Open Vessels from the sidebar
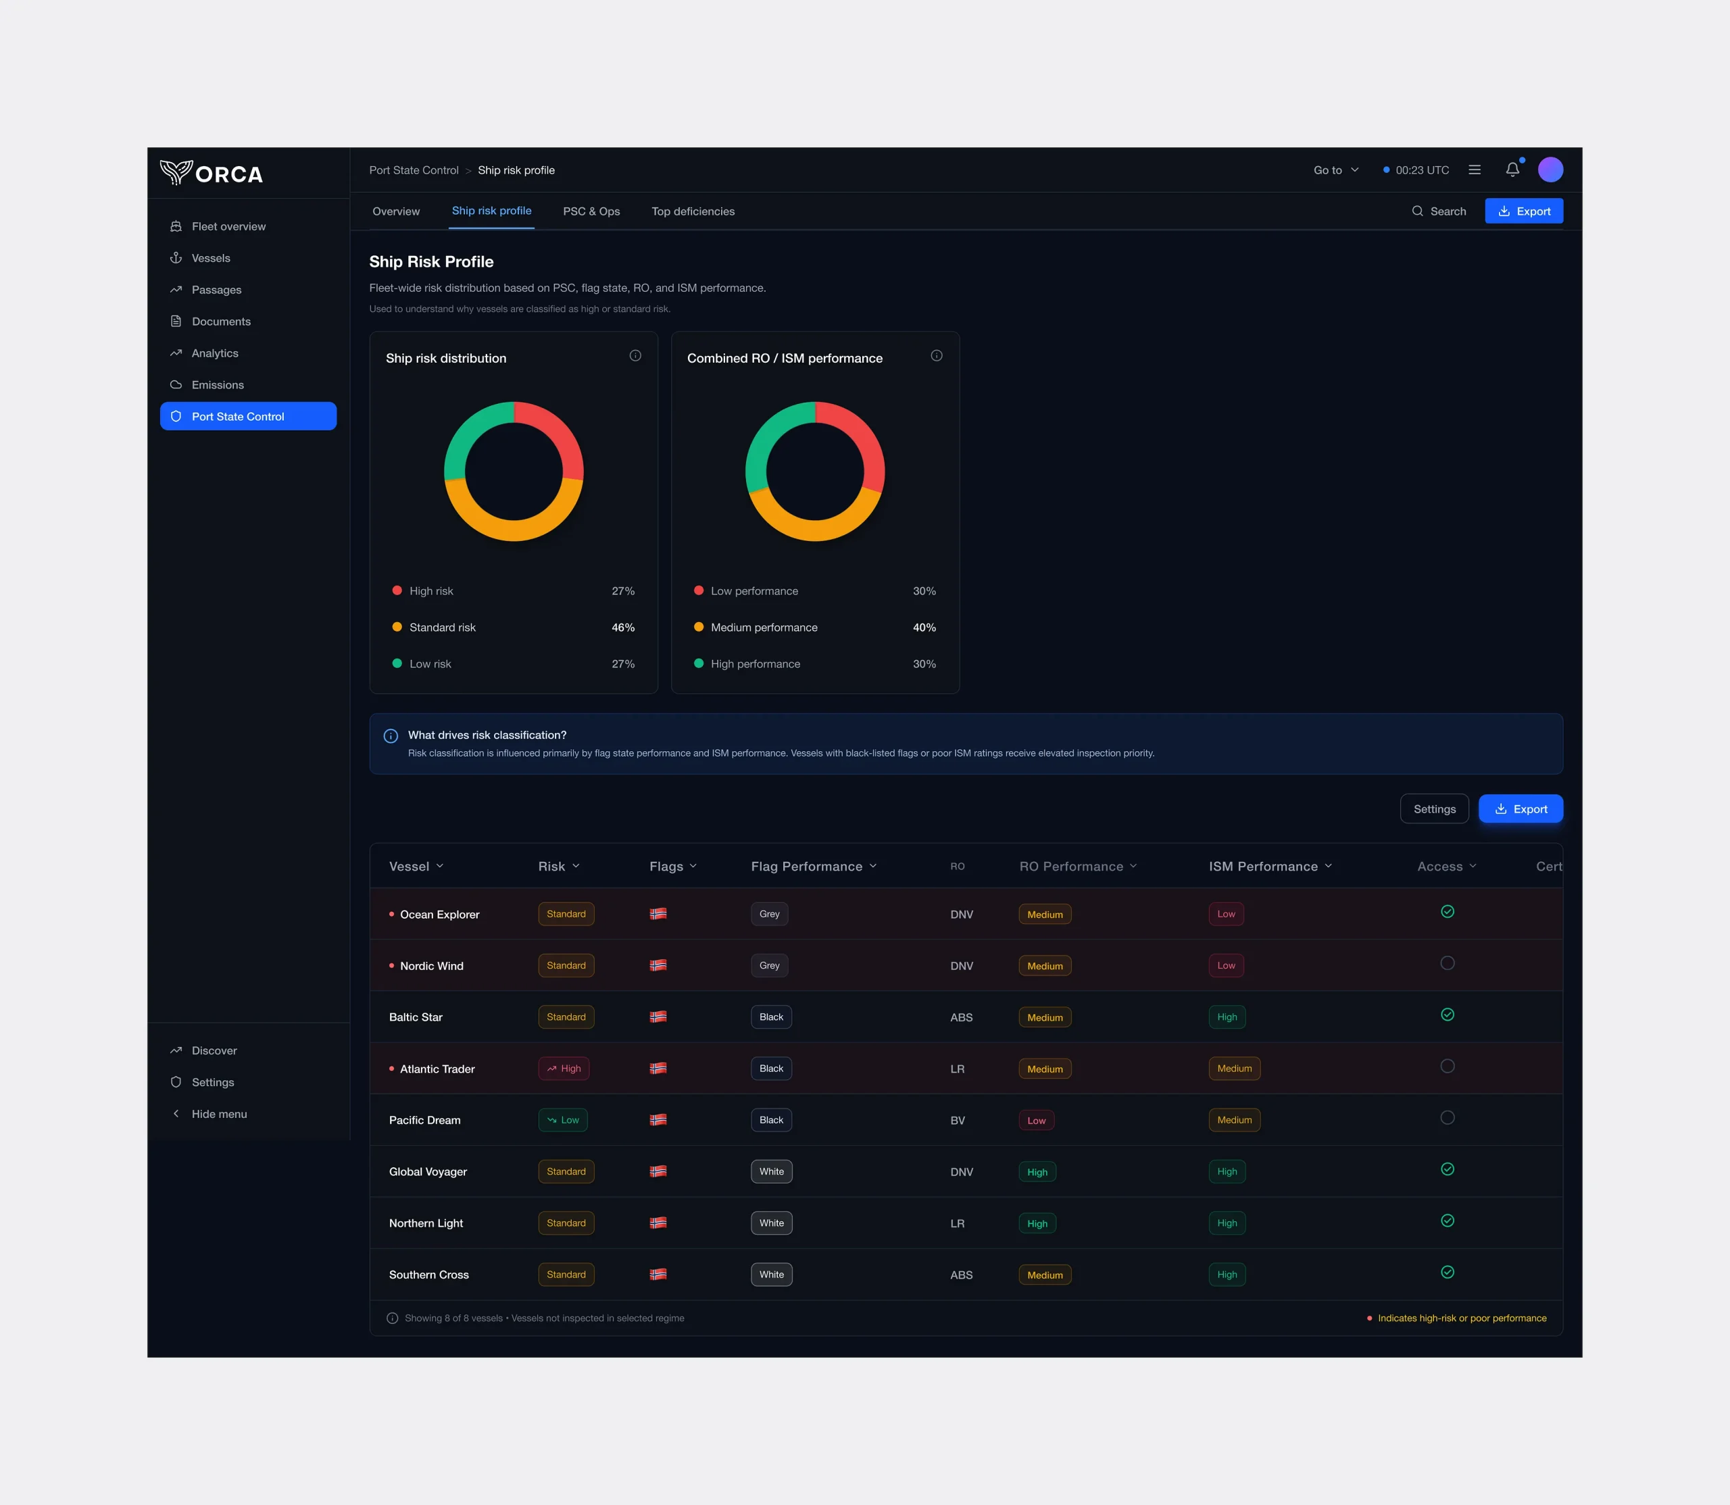Image resolution: width=1730 pixels, height=1505 pixels. [x=210, y=258]
